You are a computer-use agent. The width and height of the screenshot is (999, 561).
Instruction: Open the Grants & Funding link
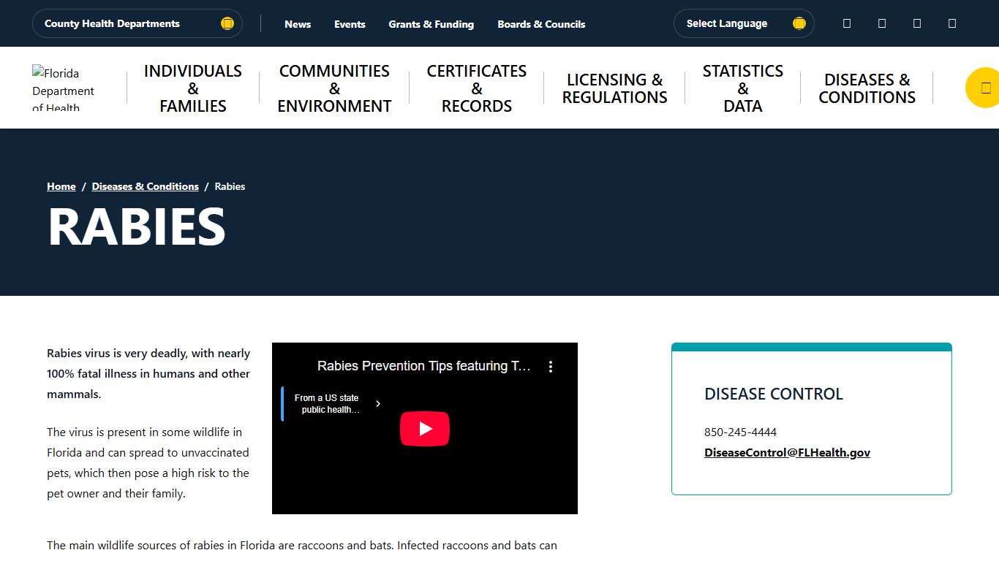point(431,24)
